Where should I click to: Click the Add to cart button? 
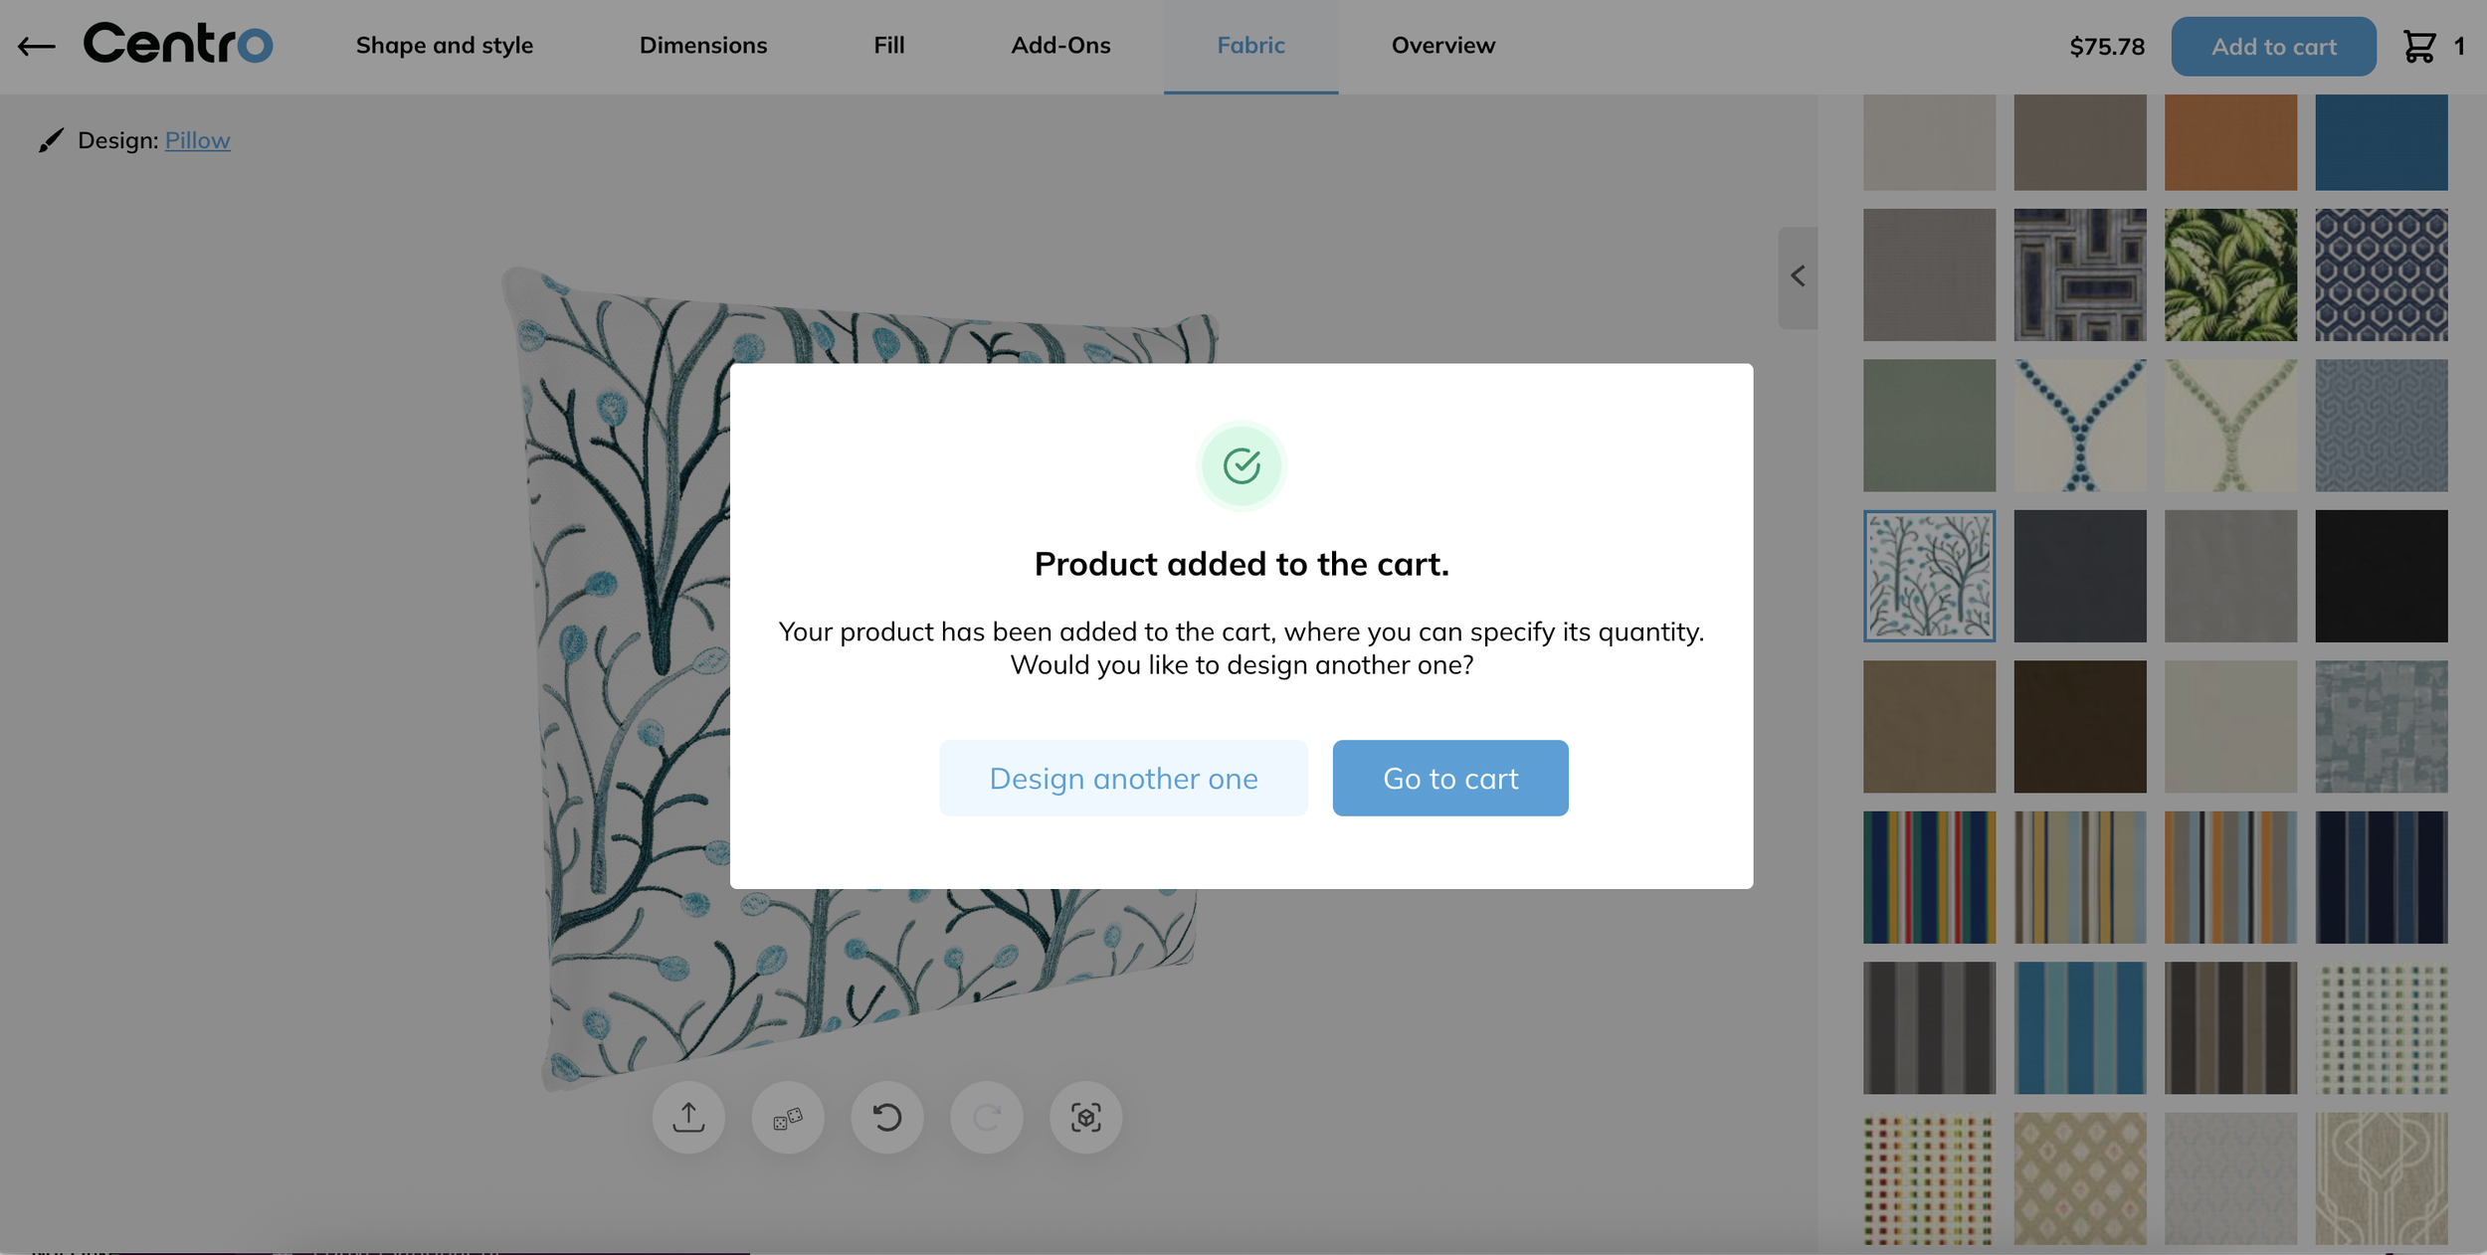click(2273, 47)
